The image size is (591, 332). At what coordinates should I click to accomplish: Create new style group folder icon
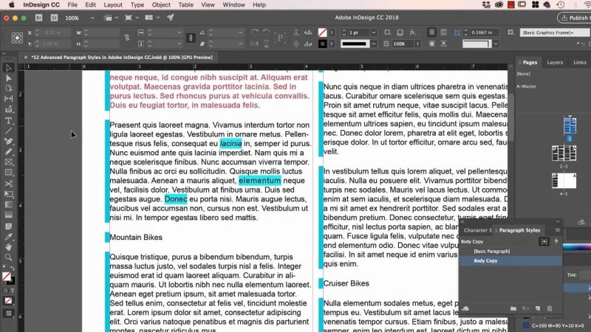pyautogui.click(x=513, y=308)
